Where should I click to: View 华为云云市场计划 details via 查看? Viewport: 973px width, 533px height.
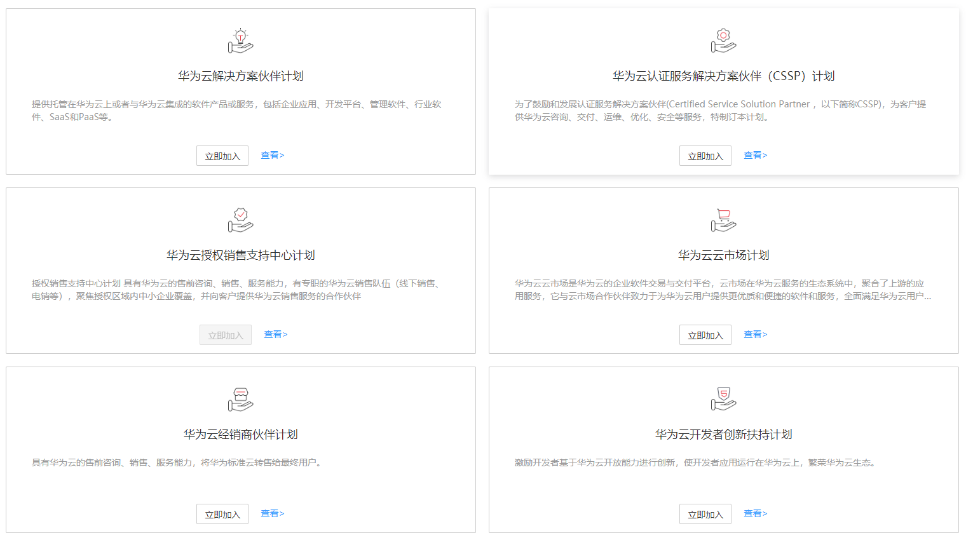[756, 334]
